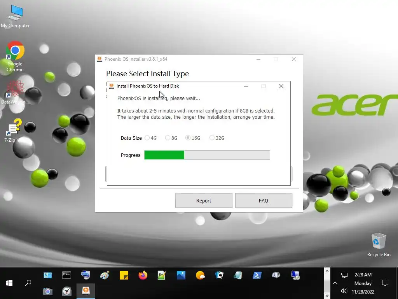This screenshot has height=299, width=398.
Task: Launch Solitaire cards icon on taskbar
Action: click(219, 275)
